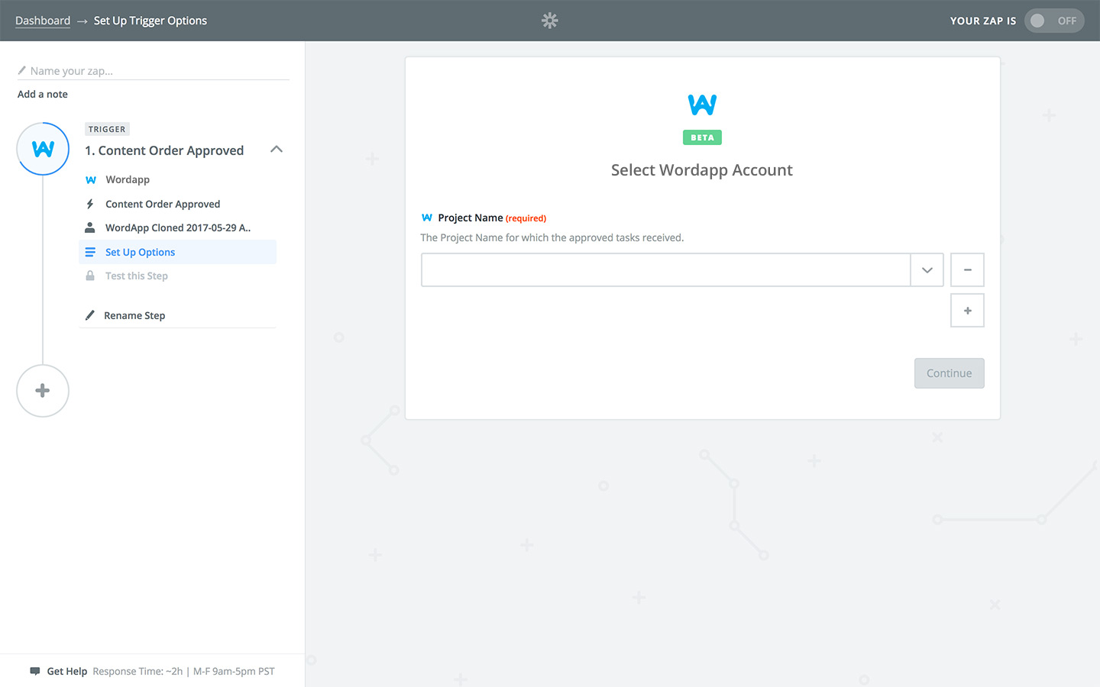This screenshot has width=1100, height=687.
Task: Add a new step with plus circle
Action: pos(43,391)
